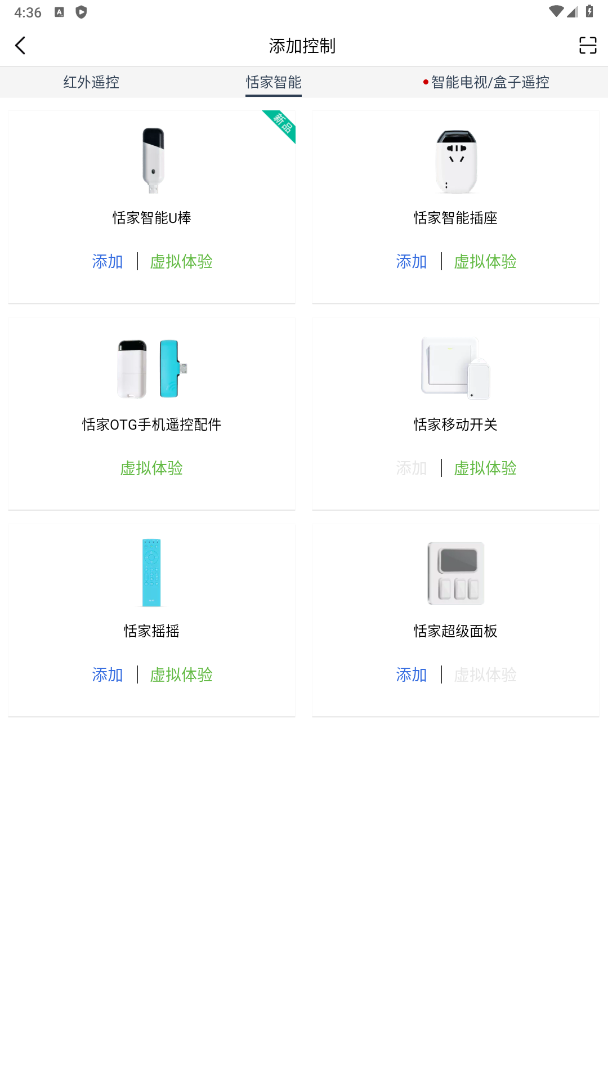Tap the back arrow icon
The height and width of the screenshot is (1081, 608).
[x=21, y=46]
